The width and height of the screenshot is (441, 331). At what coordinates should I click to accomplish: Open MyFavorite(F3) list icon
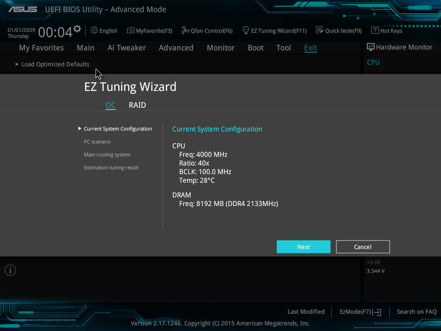tap(130, 31)
